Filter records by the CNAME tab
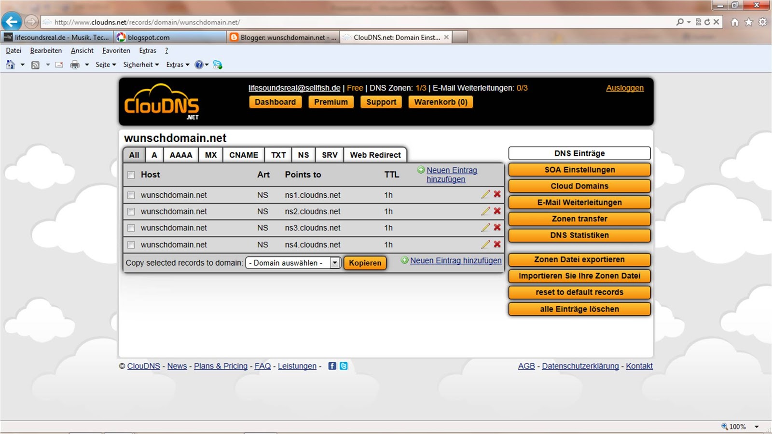 pos(244,155)
